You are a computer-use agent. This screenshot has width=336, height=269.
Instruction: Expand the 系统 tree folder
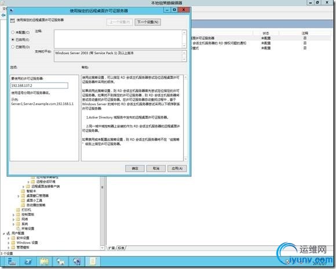coord(13,224)
